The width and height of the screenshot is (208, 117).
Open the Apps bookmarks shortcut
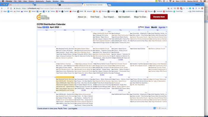[4, 11]
